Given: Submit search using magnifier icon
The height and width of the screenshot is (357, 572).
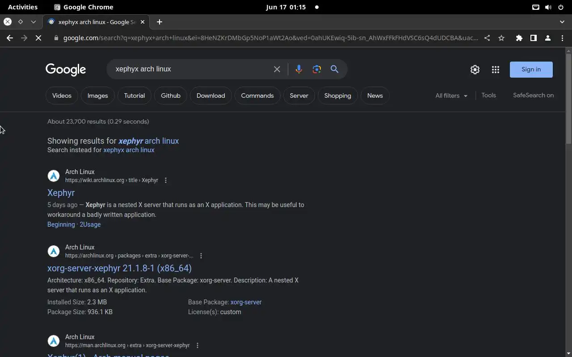Looking at the screenshot, I should click(x=334, y=69).
